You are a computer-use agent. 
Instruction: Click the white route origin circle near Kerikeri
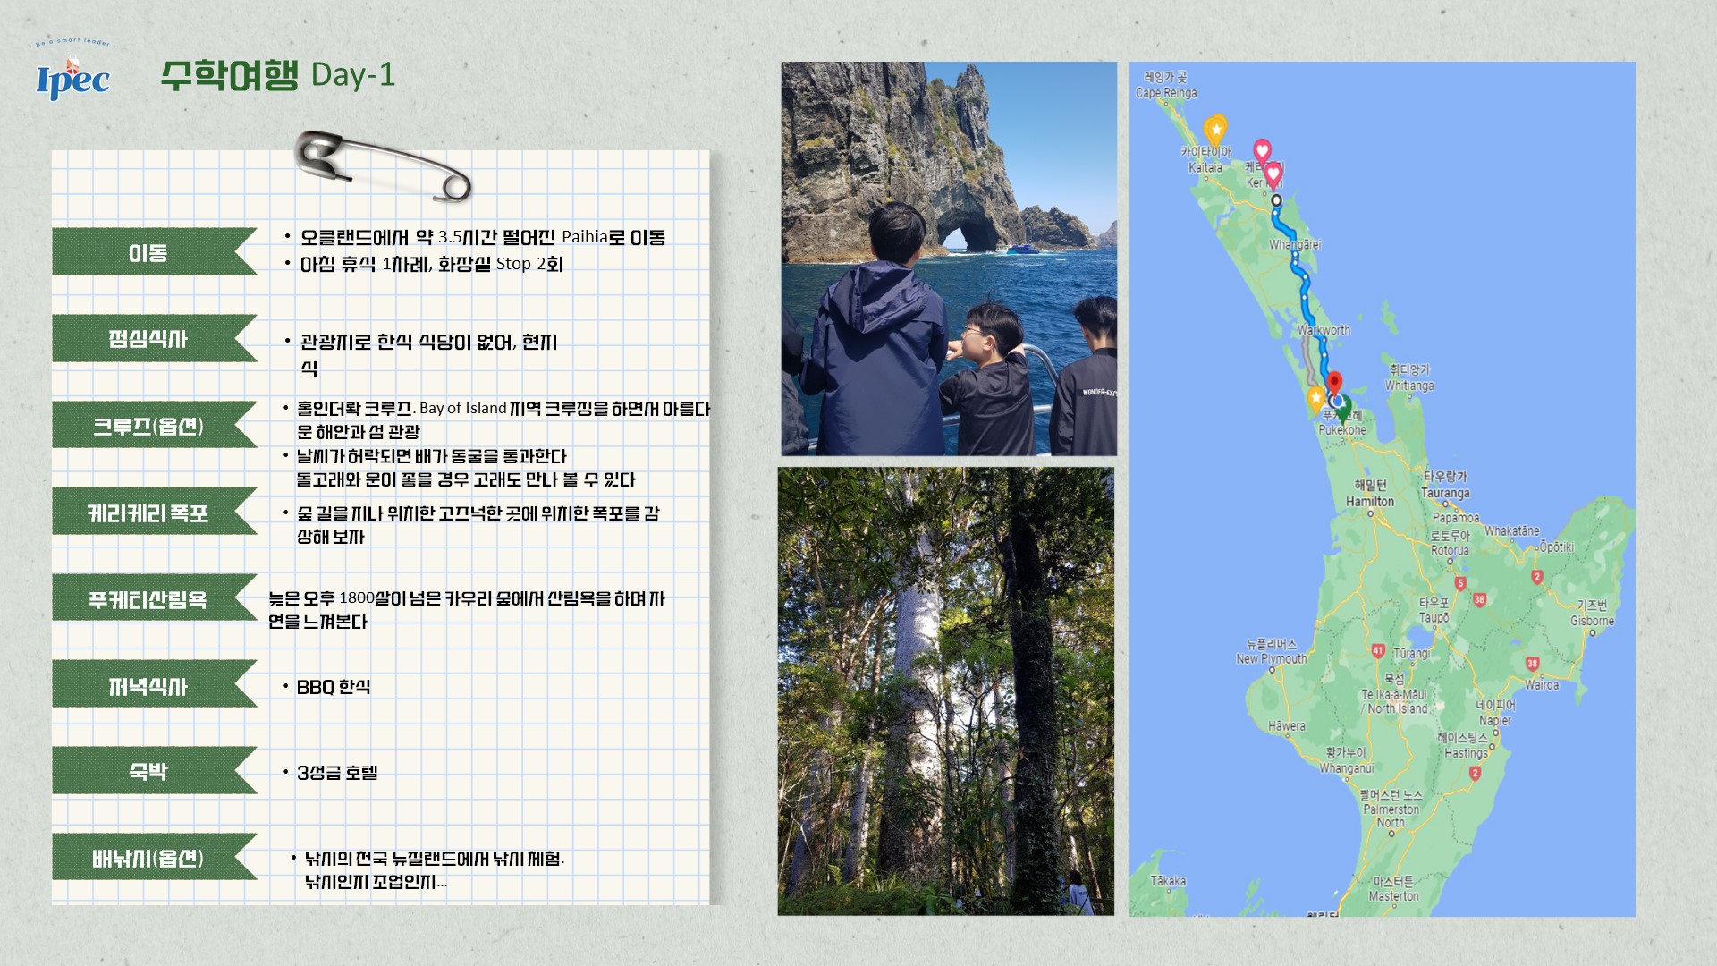coord(1276,200)
